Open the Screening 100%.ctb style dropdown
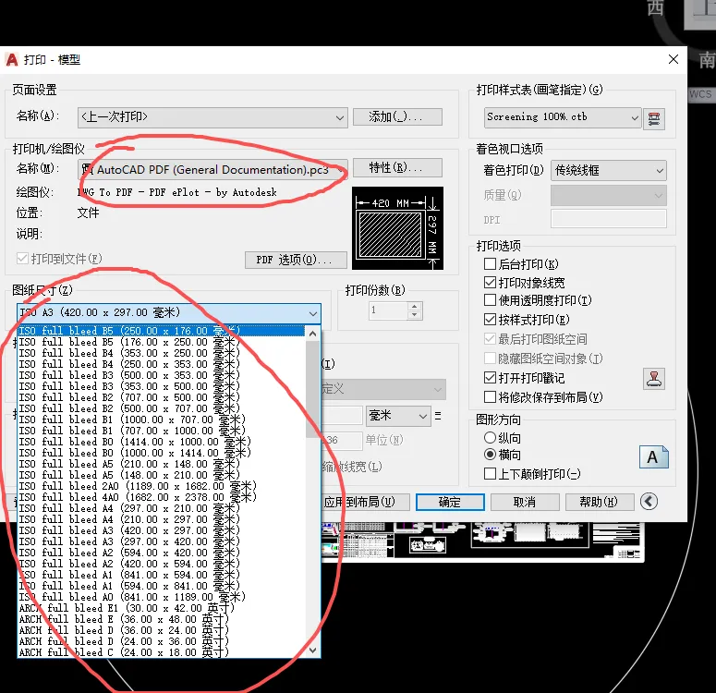Viewport: 716px width, 693px height. (563, 117)
